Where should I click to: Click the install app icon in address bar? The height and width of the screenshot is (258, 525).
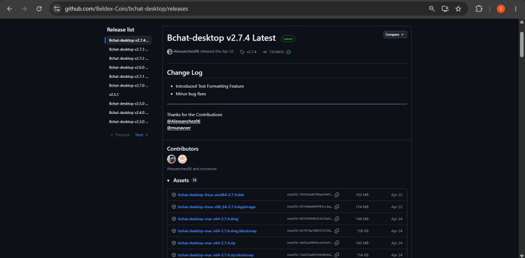coord(445,9)
